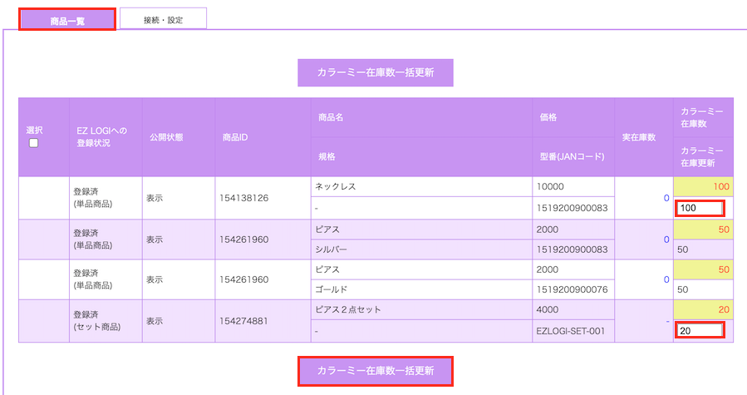This screenshot has width=747, height=395.
Task: Click the 実在庫数 value for ネックレス
Action: 666,198
